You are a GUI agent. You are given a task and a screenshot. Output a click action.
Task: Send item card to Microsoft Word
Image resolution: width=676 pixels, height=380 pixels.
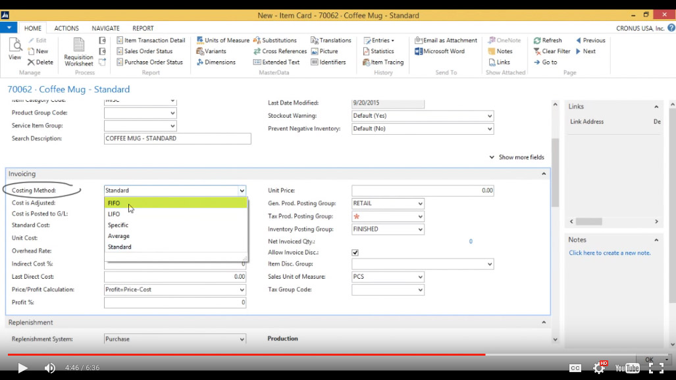click(x=440, y=51)
